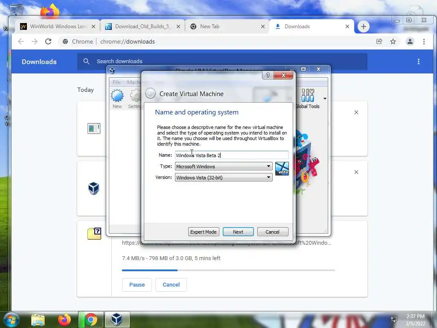Open a new Chrome tab with plus button
Image resolution: width=437 pixels, height=328 pixels.
(364, 26)
